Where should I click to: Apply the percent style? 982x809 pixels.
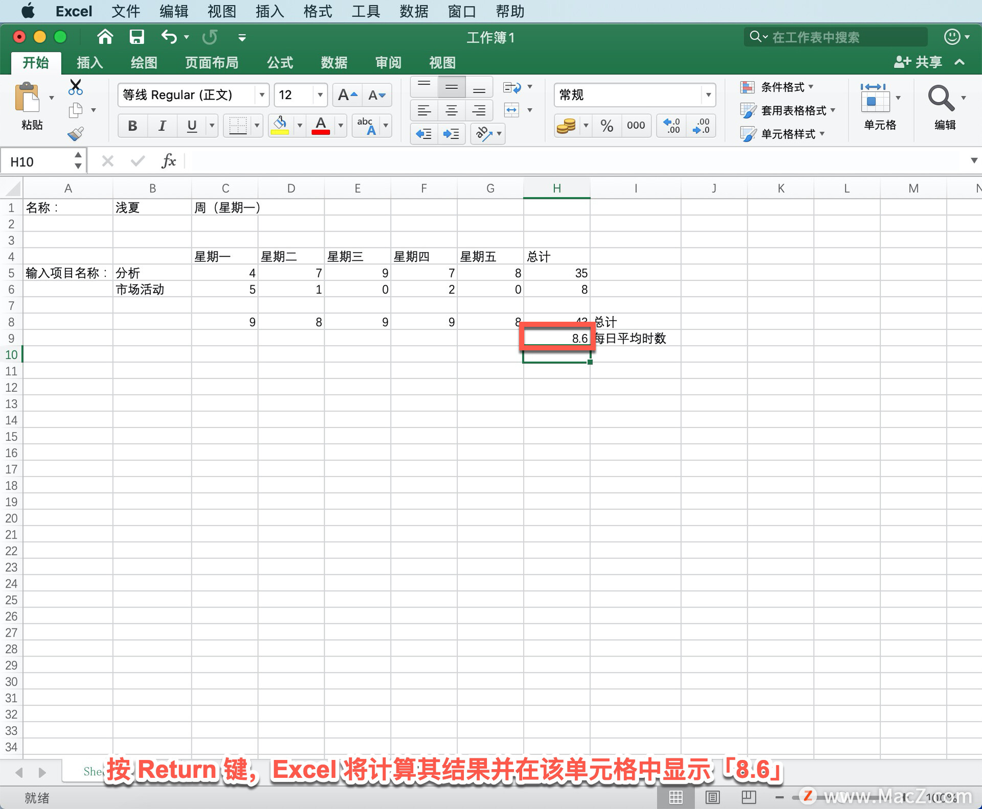pos(607,125)
